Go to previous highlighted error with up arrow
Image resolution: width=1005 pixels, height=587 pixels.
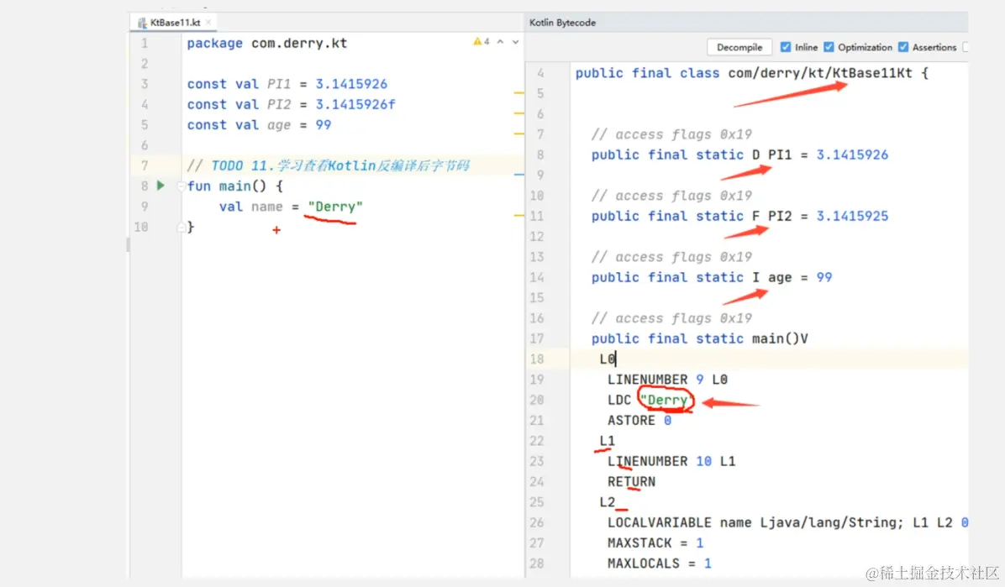[x=501, y=42]
